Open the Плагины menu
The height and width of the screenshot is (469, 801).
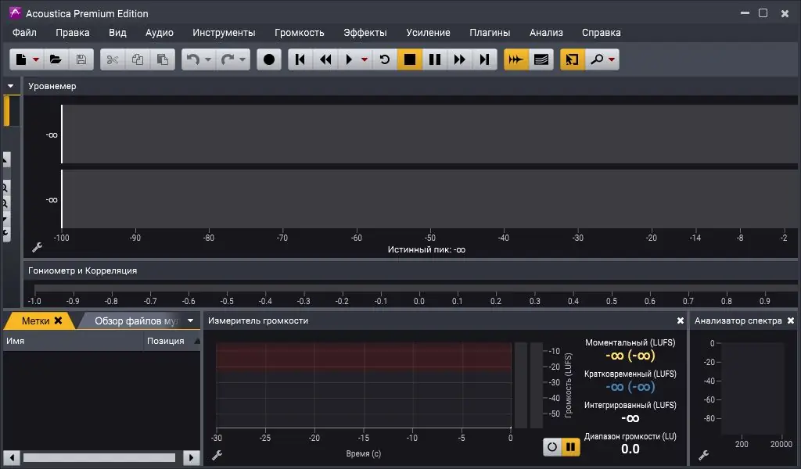(x=490, y=33)
